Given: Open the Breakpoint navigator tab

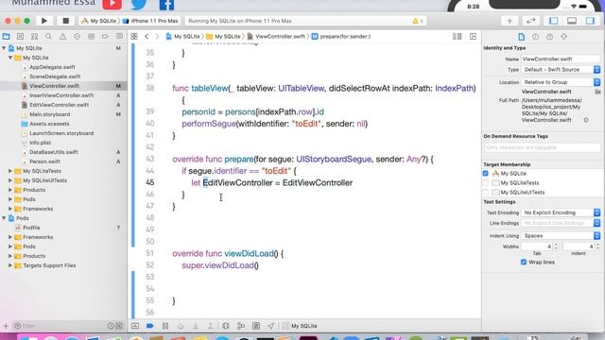Looking at the screenshot, I should pos(105,36).
